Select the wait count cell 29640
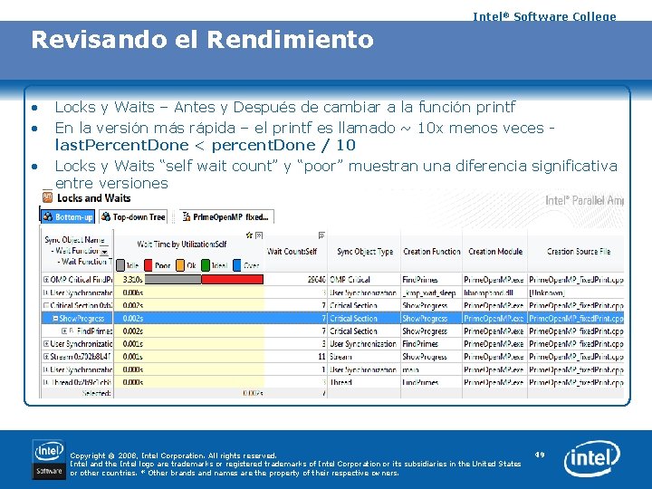The image size is (652, 489). point(316,280)
